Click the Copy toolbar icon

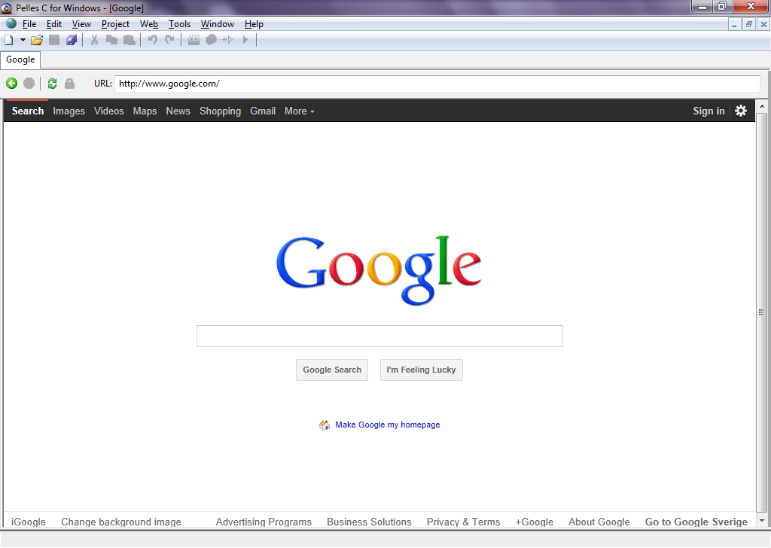[x=112, y=41]
